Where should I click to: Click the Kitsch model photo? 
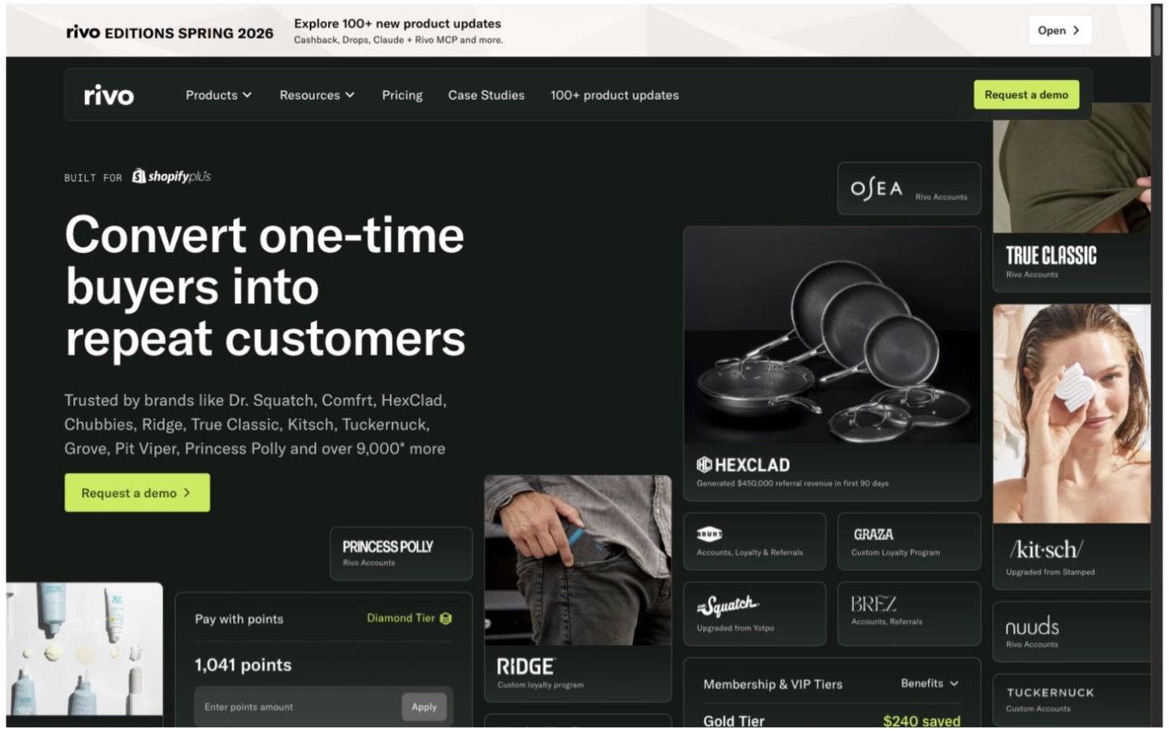[1072, 413]
